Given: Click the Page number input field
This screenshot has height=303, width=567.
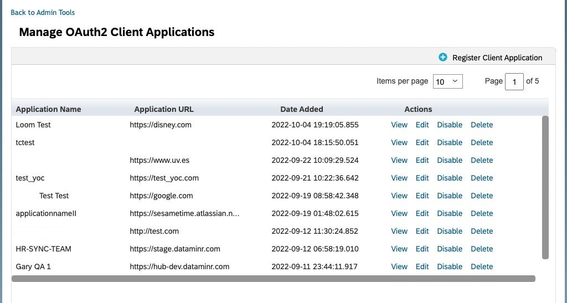Looking at the screenshot, I should tap(514, 82).
